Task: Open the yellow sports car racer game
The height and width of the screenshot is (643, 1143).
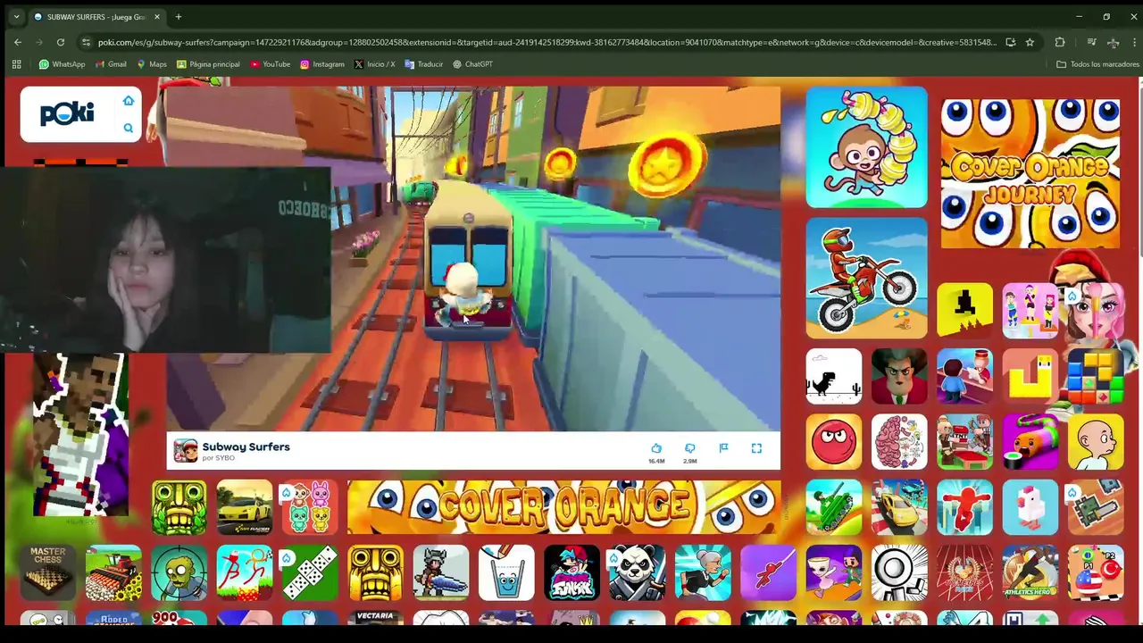Action: coord(245,507)
